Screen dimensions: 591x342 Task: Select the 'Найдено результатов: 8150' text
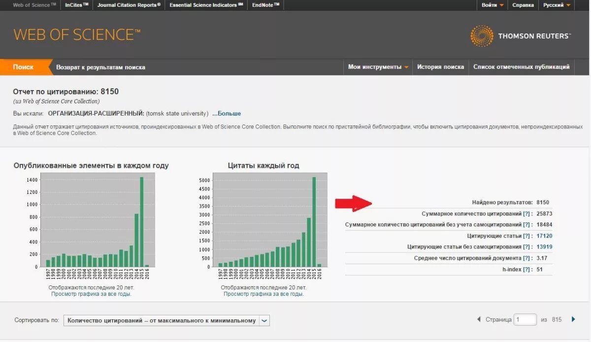click(510, 202)
